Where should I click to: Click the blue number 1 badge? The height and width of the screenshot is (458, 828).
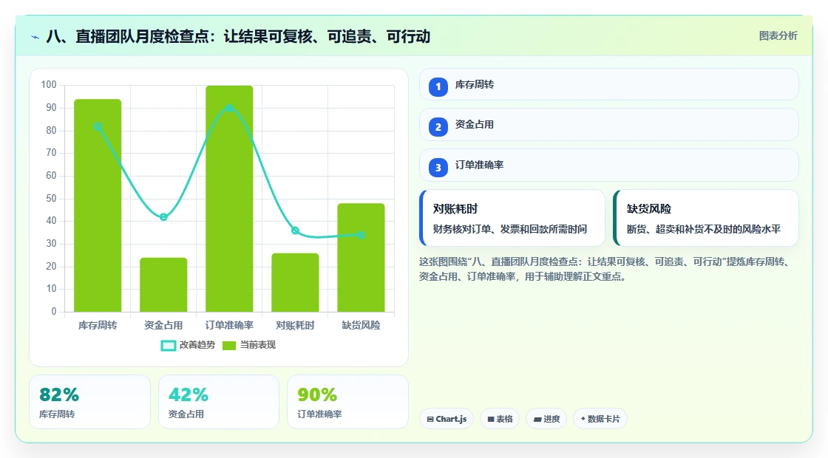tap(438, 87)
